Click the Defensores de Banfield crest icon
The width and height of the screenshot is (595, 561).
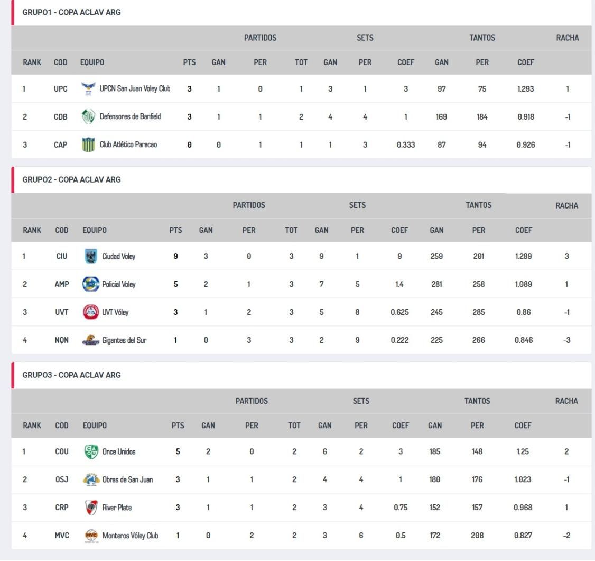(88, 117)
